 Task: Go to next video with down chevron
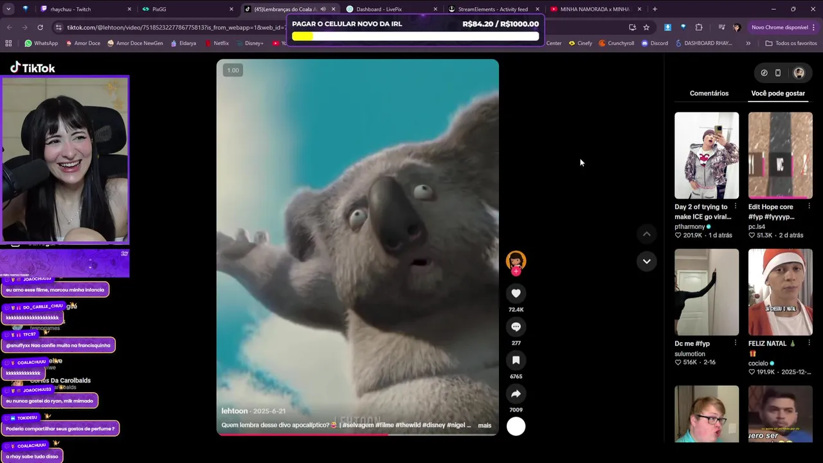pos(647,261)
